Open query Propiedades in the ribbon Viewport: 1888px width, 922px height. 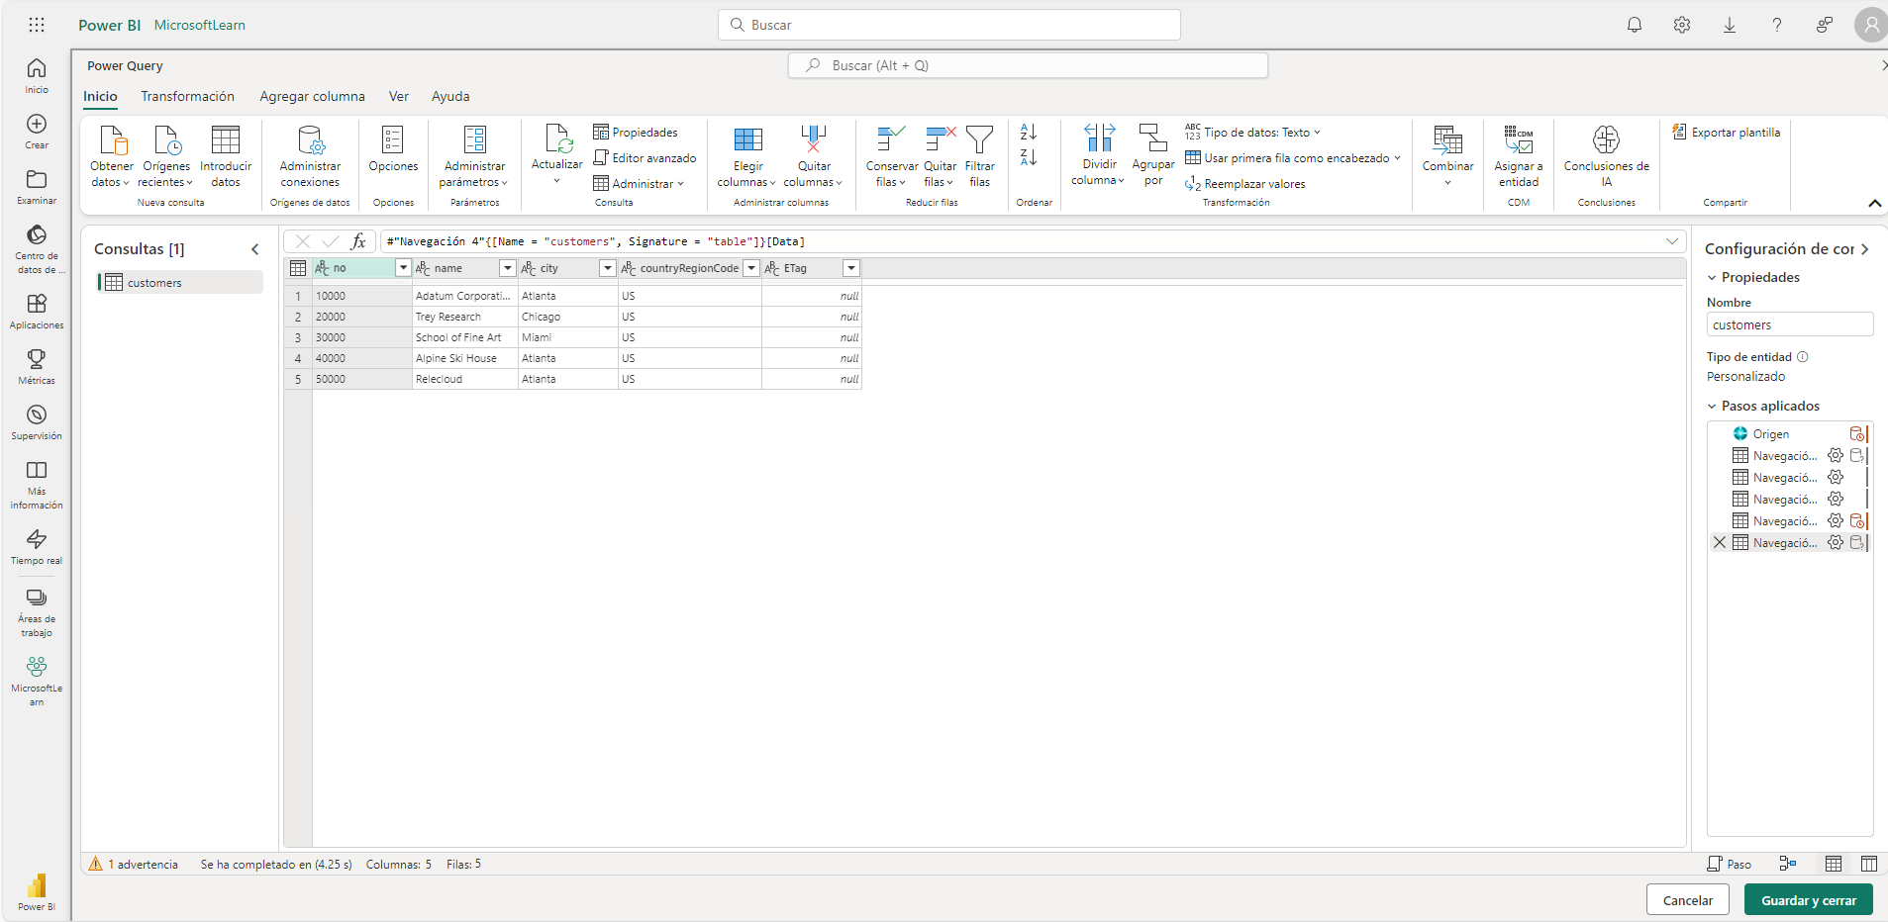636,133
